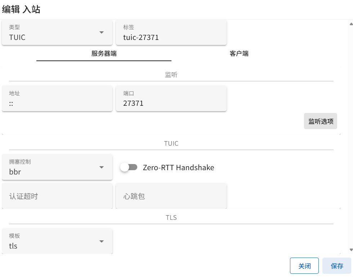Image resolution: width=353 pixels, height=277 pixels.
Task: Switch to the 客户端 tab
Action: point(239,54)
